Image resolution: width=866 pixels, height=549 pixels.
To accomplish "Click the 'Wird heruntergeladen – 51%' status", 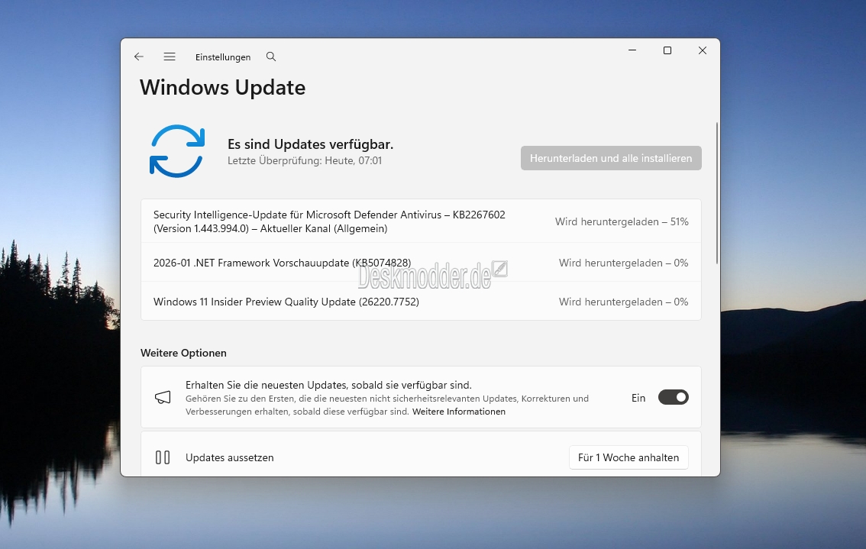I will click(x=622, y=221).
